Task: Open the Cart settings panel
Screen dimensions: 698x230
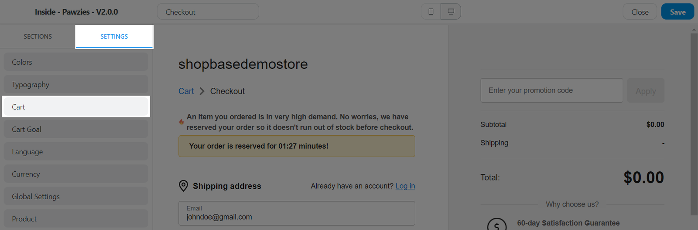Action: point(76,107)
